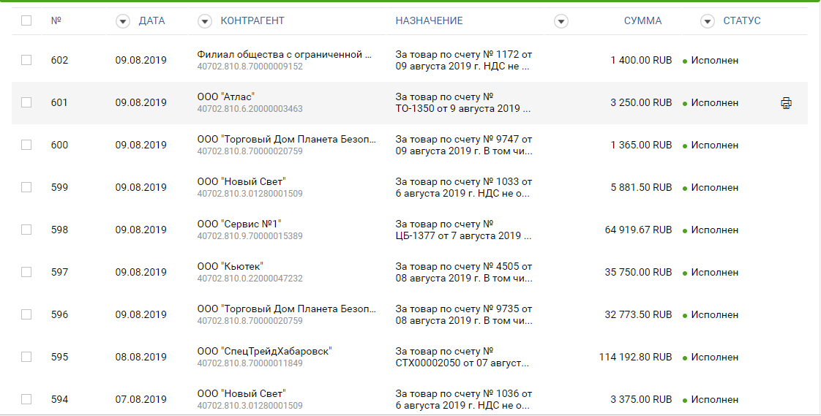Open the СТАТУС column filter dropdown arrow
This screenshot has width=821, height=416.
pos(707,21)
